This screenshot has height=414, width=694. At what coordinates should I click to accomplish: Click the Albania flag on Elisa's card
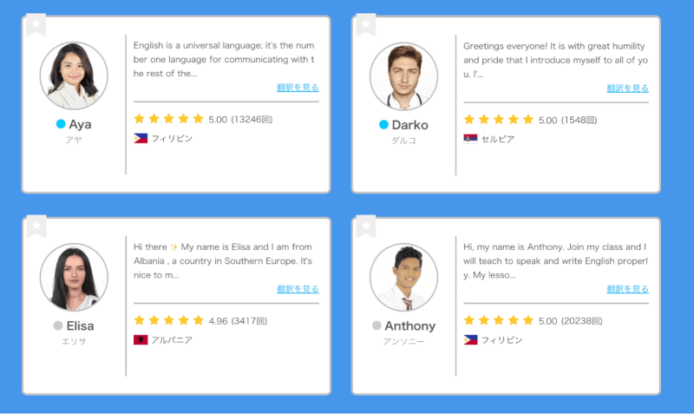(x=141, y=340)
